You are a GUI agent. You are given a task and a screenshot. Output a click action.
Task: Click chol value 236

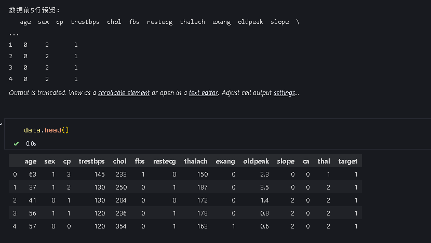121,213
